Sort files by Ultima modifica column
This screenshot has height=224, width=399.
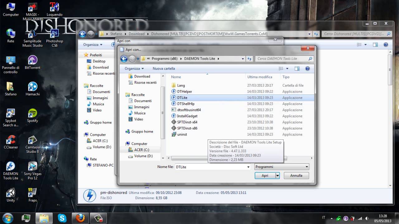[260, 77]
